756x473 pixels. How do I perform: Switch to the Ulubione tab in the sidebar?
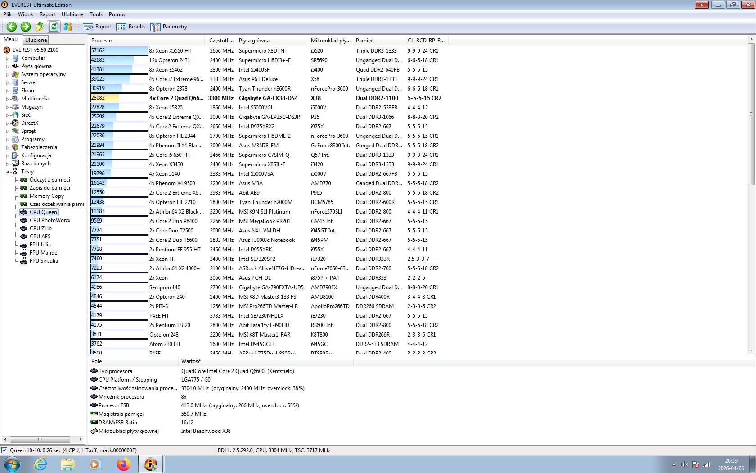36,40
